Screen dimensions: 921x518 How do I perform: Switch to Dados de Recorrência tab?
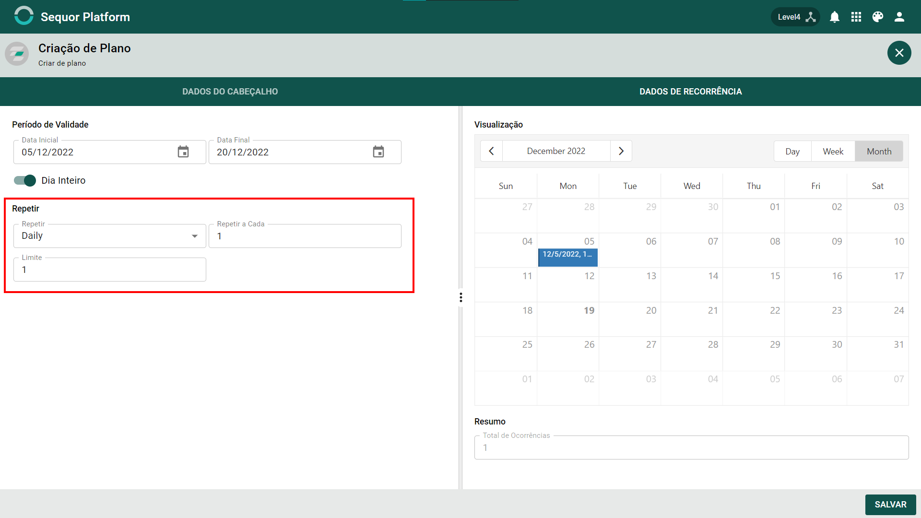click(x=691, y=92)
